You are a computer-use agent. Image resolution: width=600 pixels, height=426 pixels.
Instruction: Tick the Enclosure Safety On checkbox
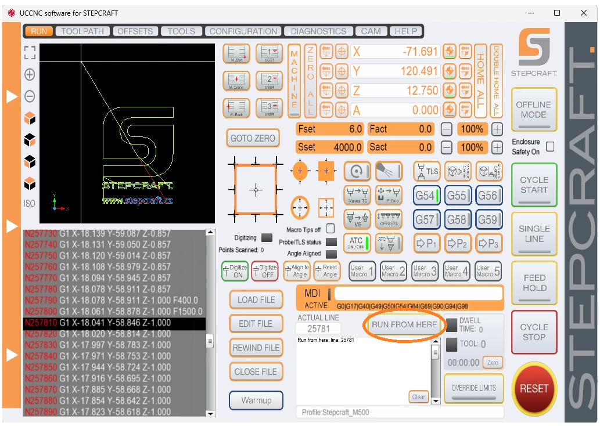550,146
